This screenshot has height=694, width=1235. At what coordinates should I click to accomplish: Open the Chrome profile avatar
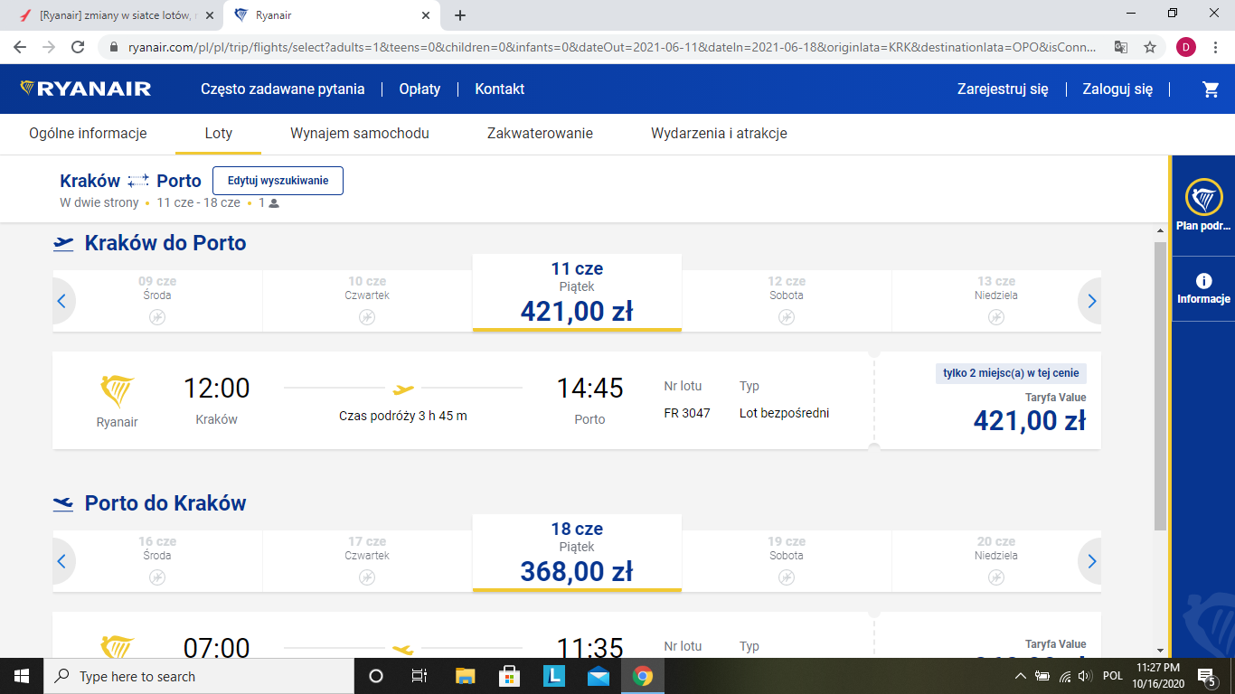[x=1186, y=47]
